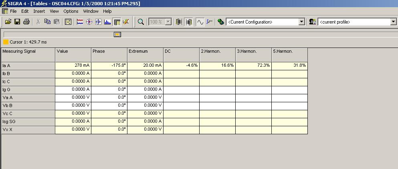Select the Isg SG signal row label

28,122
